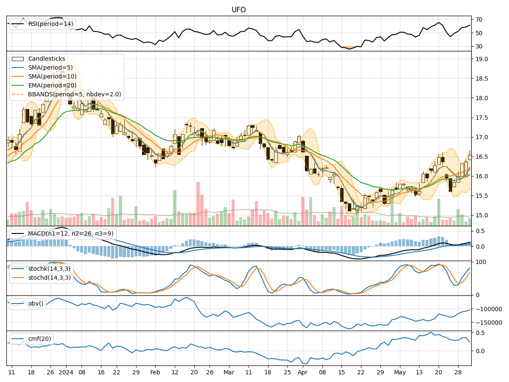
Task: Click the Feb label on the date axis
Action: pyautogui.click(x=155, y=372)
